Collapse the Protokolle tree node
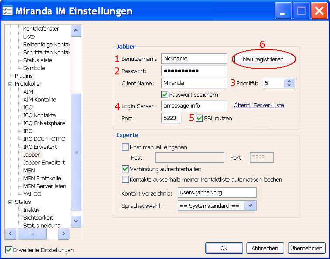The width and height of the screenshot is (330, 259). [x=10, y=84]
